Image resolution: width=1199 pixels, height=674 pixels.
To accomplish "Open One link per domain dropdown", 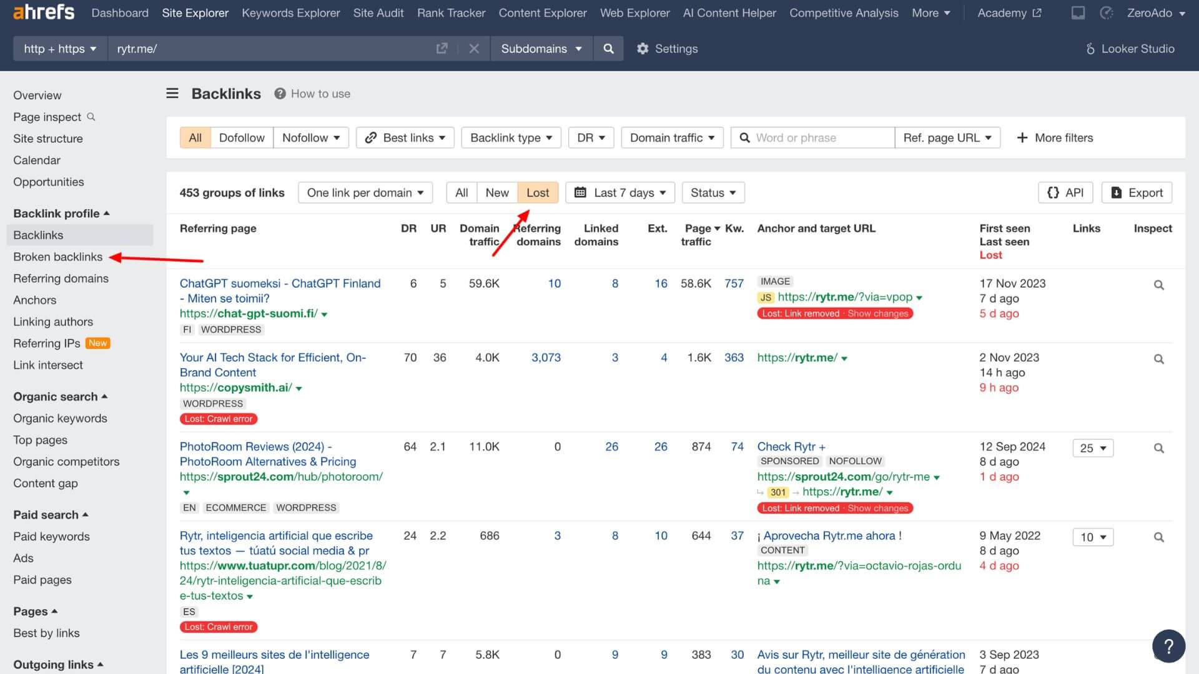I will (365, 193).
